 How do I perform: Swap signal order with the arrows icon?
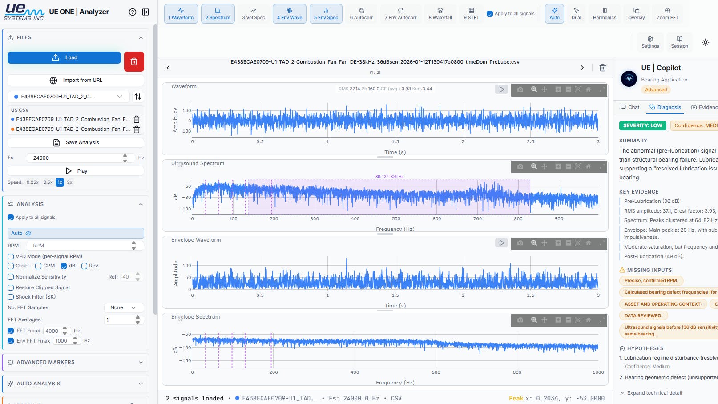(138, 97)
